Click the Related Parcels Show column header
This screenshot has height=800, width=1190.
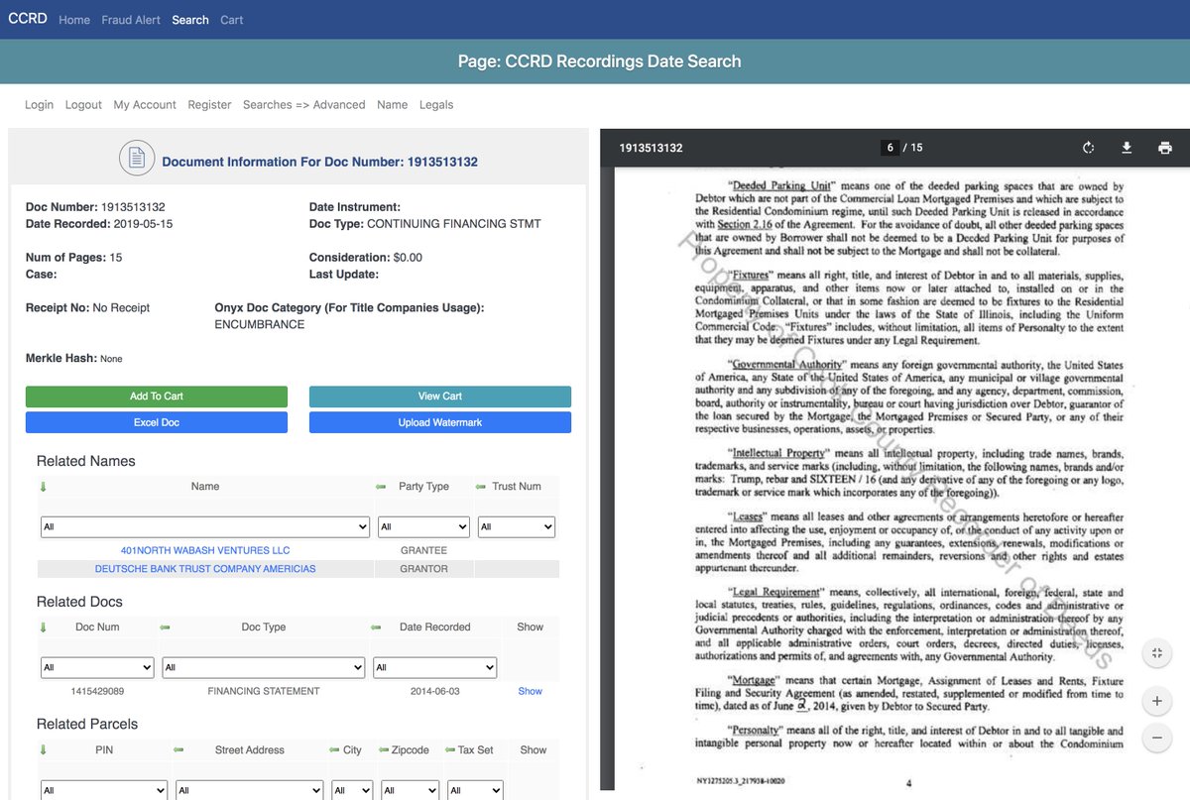point(534,749)
